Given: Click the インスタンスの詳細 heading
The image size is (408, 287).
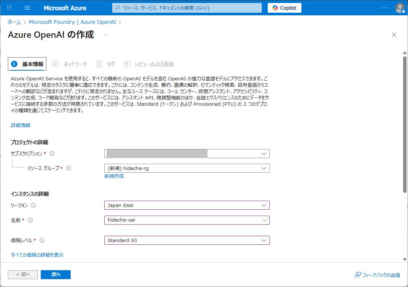Looking at the screenshot, I should pyautogui.click(x=30, y=194).
